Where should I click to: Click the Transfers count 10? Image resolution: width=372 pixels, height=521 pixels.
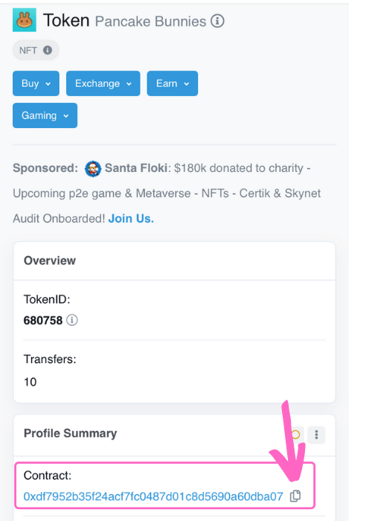tap(30, 382)
